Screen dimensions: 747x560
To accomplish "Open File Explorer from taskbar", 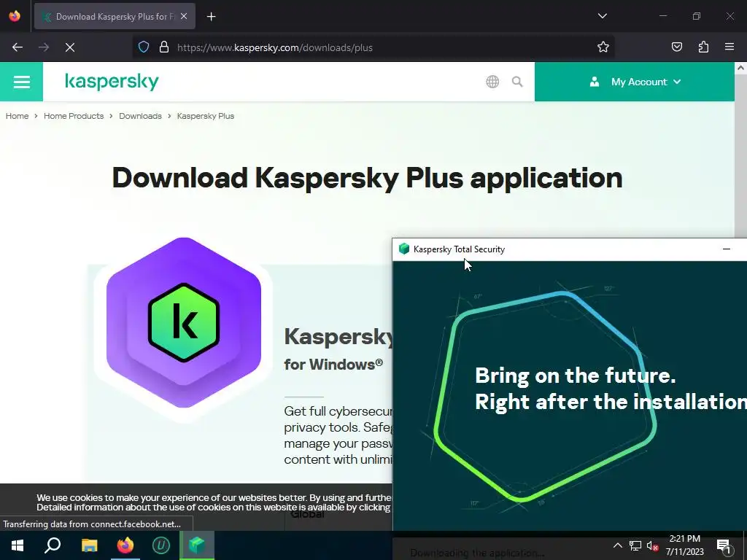I will (x=89, y=545).
